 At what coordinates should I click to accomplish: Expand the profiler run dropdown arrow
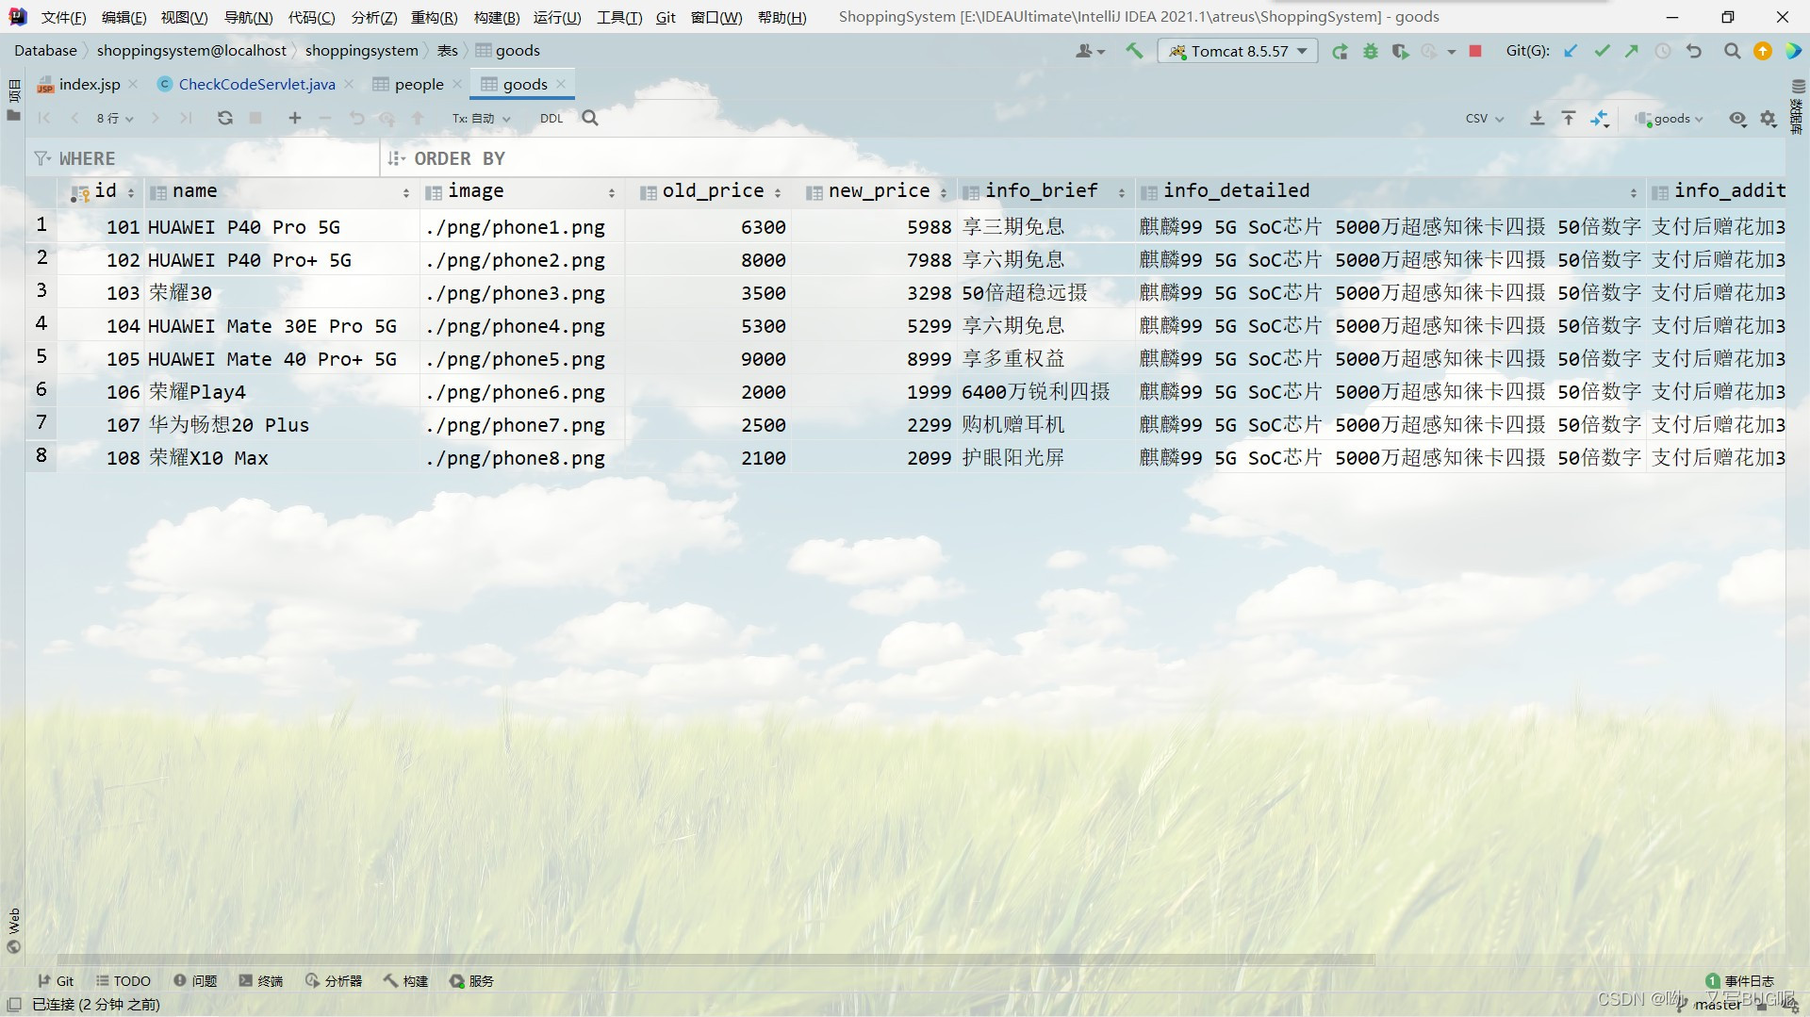coord(1452,52)
